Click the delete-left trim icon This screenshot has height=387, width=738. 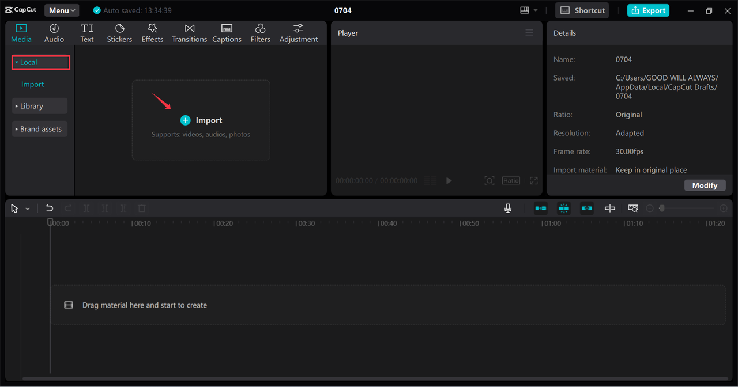click(x=105, y=208)
